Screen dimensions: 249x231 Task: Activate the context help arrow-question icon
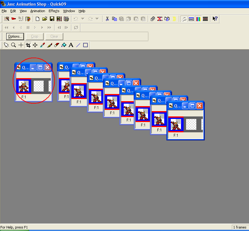[x=215, y=19]
